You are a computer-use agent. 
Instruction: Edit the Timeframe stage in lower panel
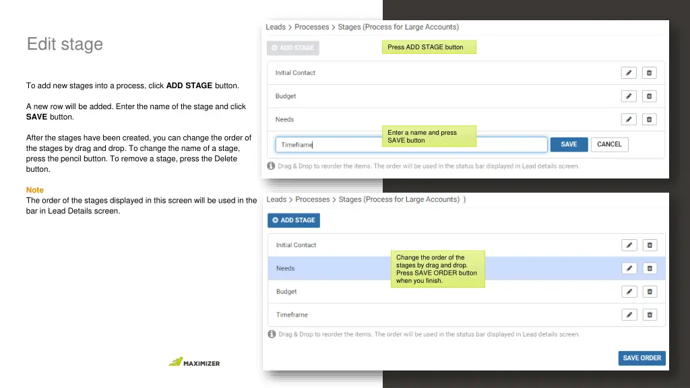point(629,315)
